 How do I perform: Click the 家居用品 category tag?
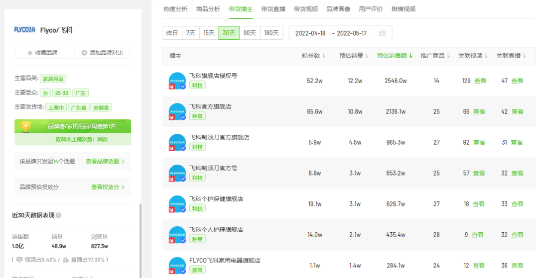53,79
